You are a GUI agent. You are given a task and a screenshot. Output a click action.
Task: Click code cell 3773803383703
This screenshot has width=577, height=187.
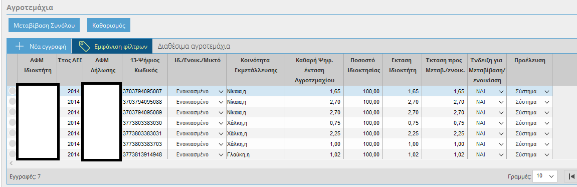tap(145, 144)
